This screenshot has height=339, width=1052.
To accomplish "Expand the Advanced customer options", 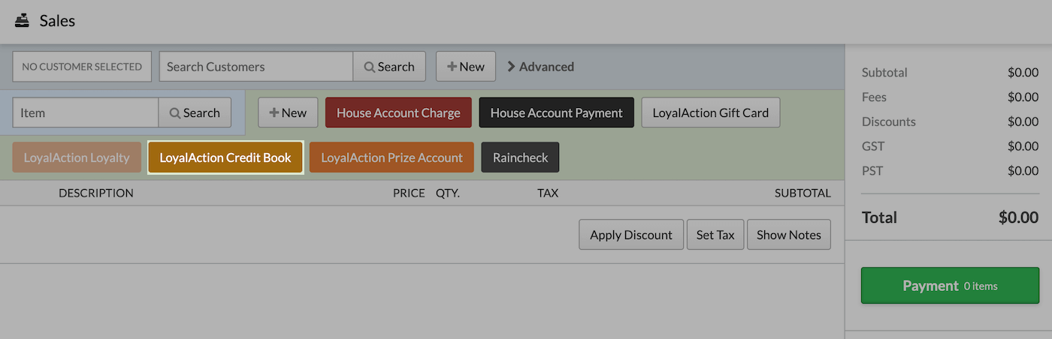I will pos(541,67).
